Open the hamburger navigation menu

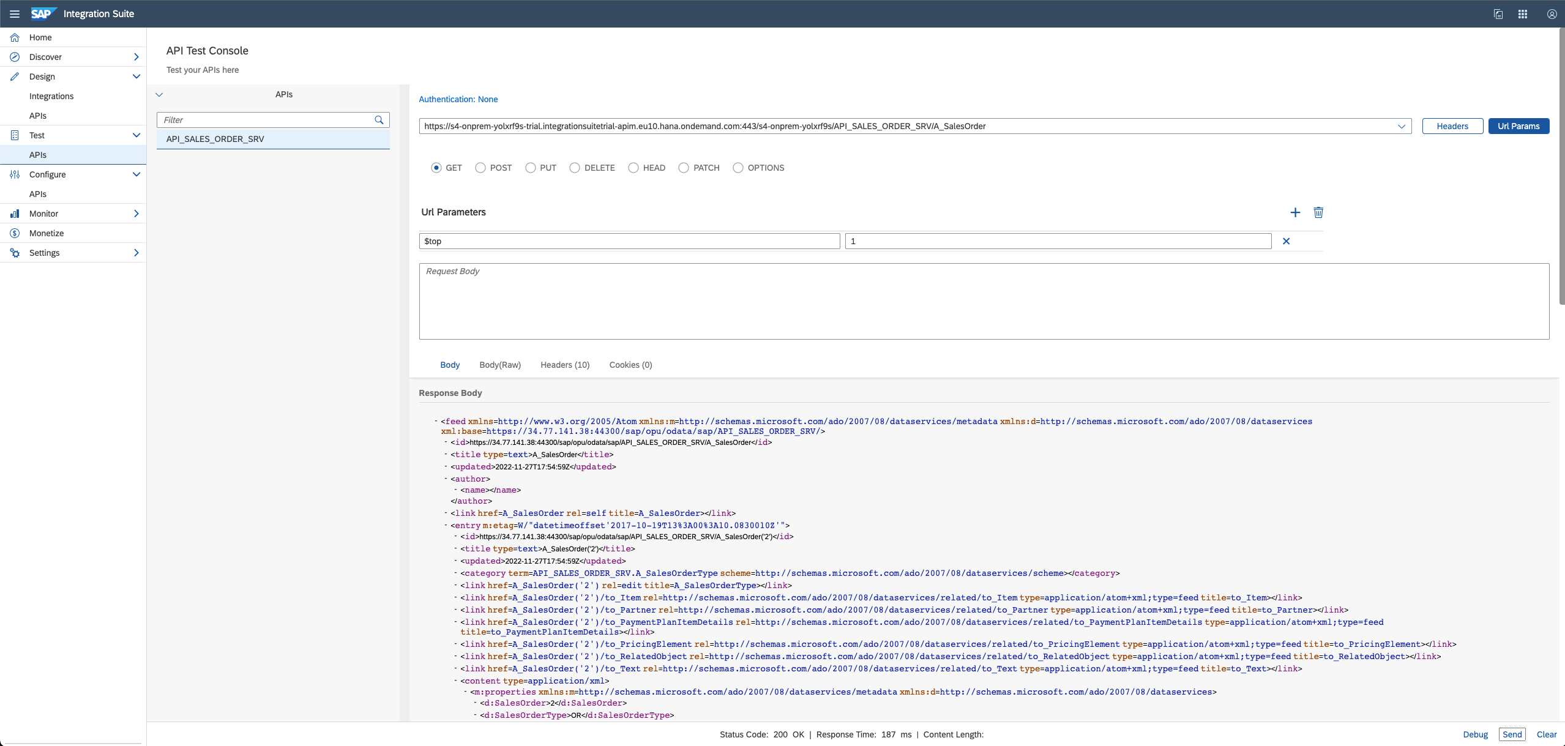point(14,13)
